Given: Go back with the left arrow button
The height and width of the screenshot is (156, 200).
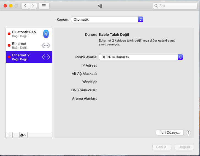Looking at the screenshot, I should pyautogui.click(x=25, y=6).
